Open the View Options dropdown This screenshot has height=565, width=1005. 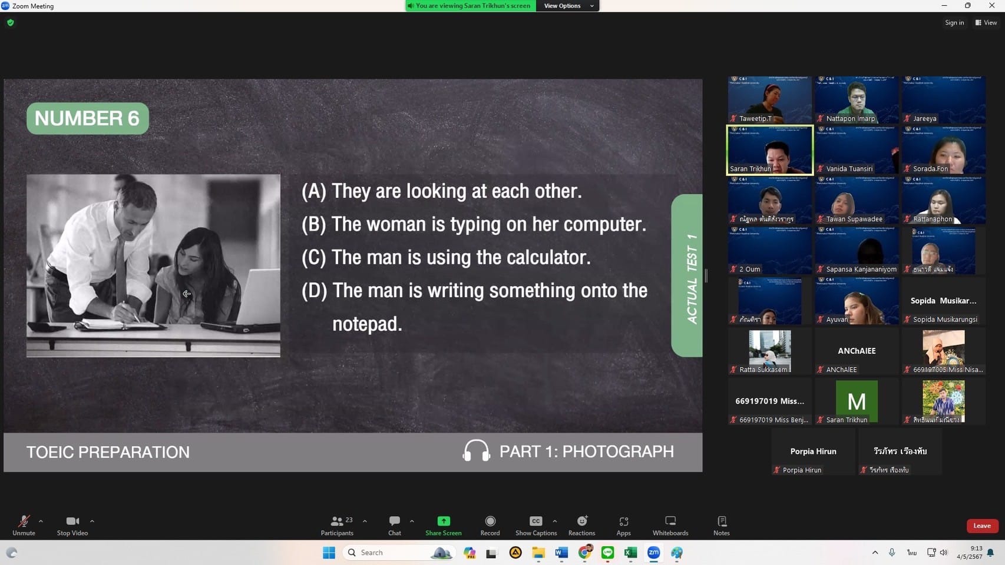[x=567, y=6]
